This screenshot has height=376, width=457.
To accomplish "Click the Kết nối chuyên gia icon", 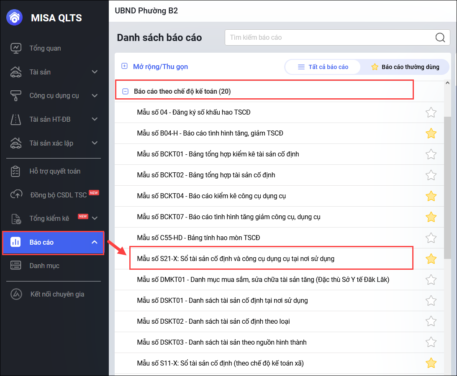I will coord(16,294).
